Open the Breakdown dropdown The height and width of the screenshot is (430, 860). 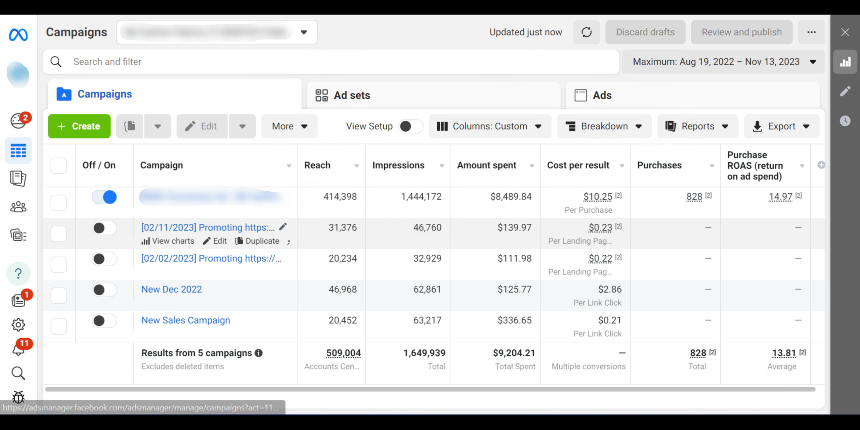(604, 126)
